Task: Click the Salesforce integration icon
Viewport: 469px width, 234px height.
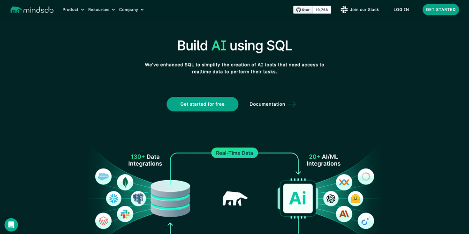Action: (103, 176)
